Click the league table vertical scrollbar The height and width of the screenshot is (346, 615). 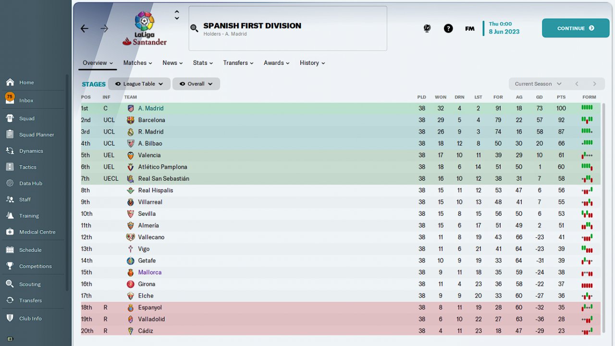[x=604, y=216]
